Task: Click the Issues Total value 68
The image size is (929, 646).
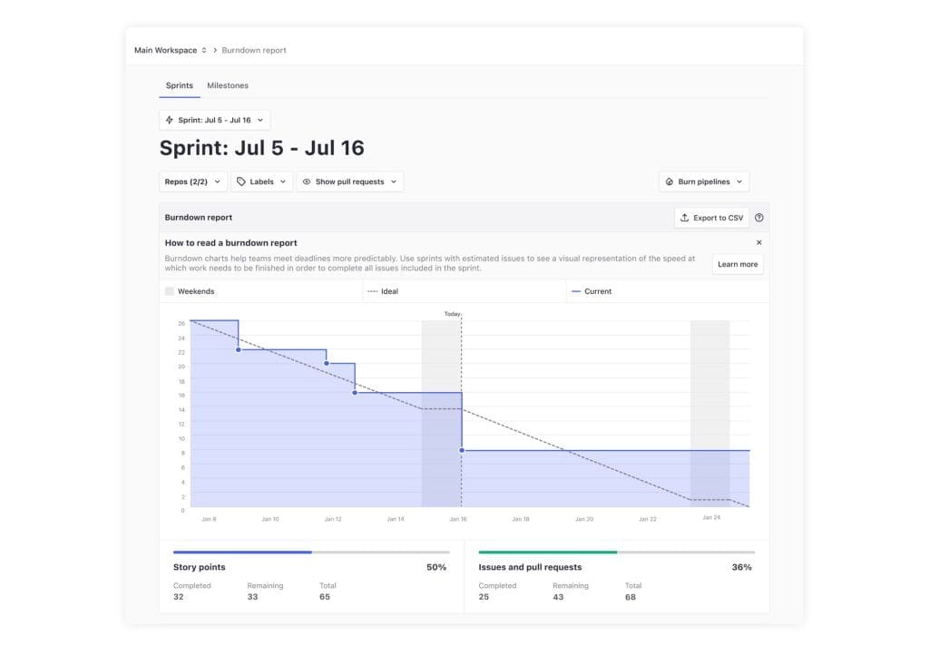Action: (631, 597)
